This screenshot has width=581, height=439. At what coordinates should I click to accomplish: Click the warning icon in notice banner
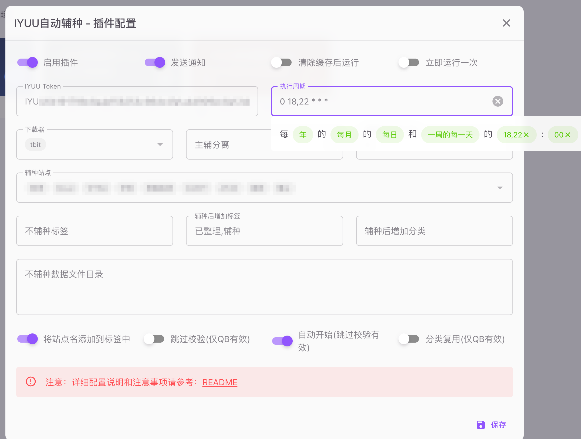(x=31, y=382)
